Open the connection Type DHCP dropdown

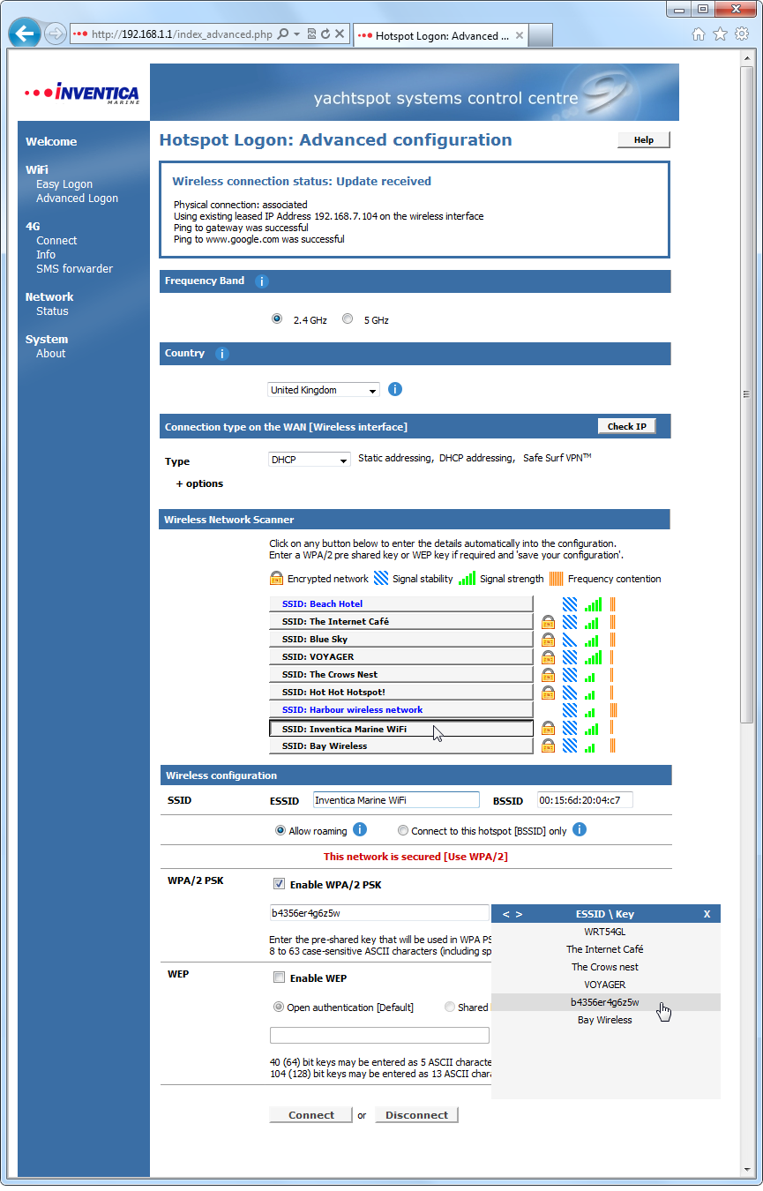(310, 460)
